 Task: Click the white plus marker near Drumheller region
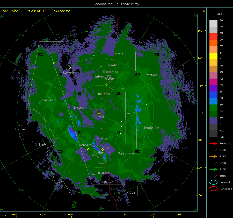click(146, 104)
